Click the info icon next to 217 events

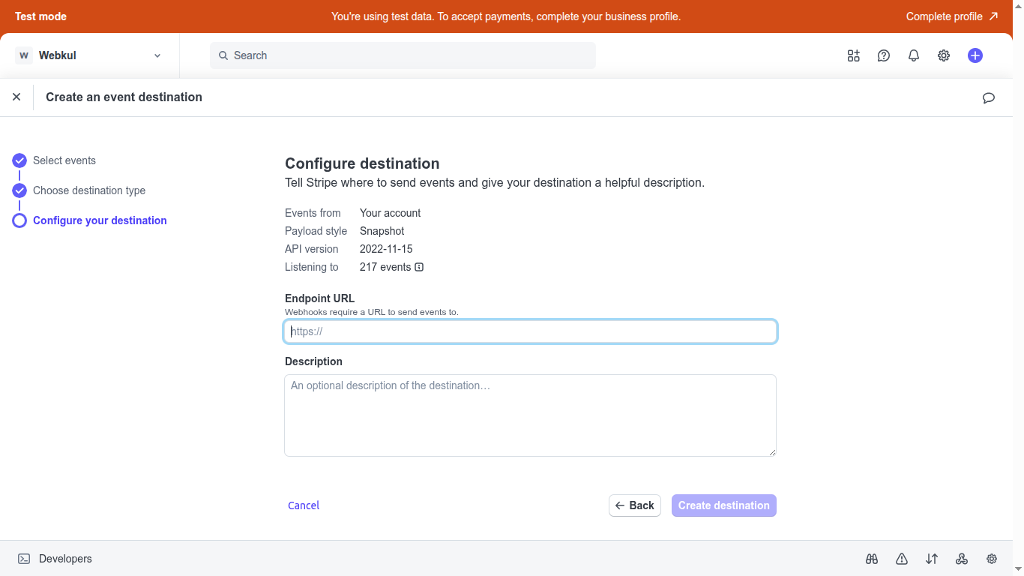tap(418, 267)
